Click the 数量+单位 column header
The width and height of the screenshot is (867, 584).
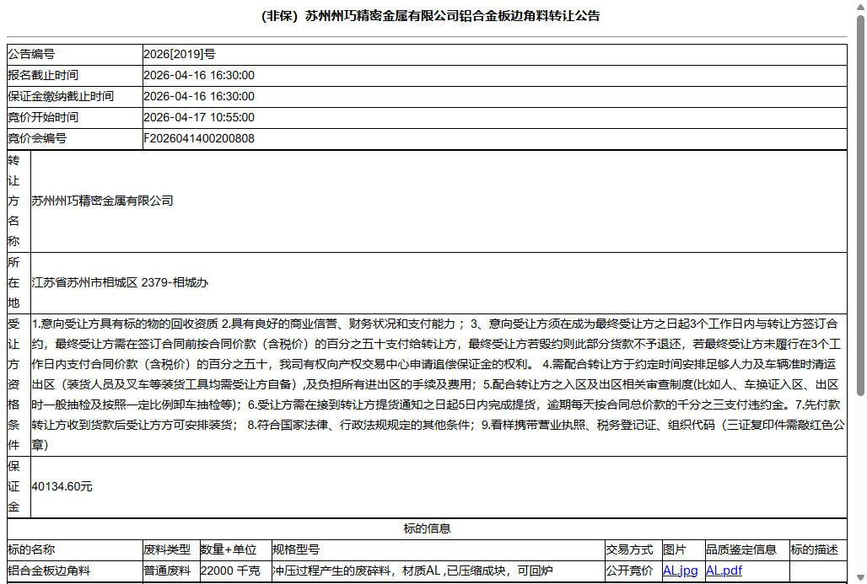coord(235,549)
